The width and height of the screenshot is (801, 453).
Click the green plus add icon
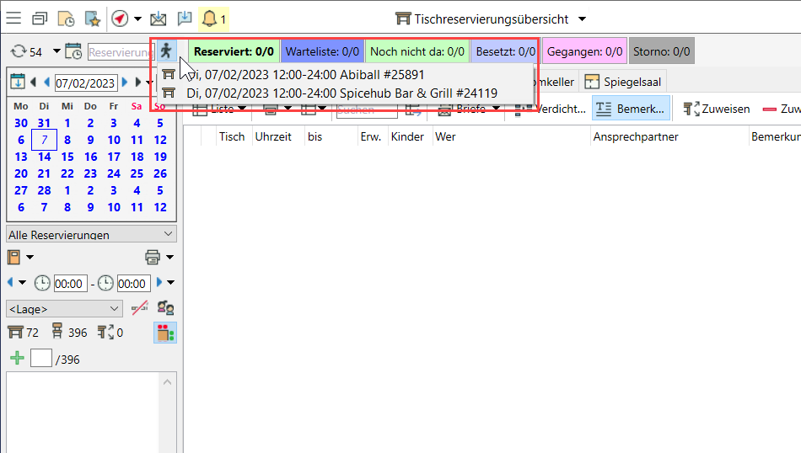click(x=17, y=359)
